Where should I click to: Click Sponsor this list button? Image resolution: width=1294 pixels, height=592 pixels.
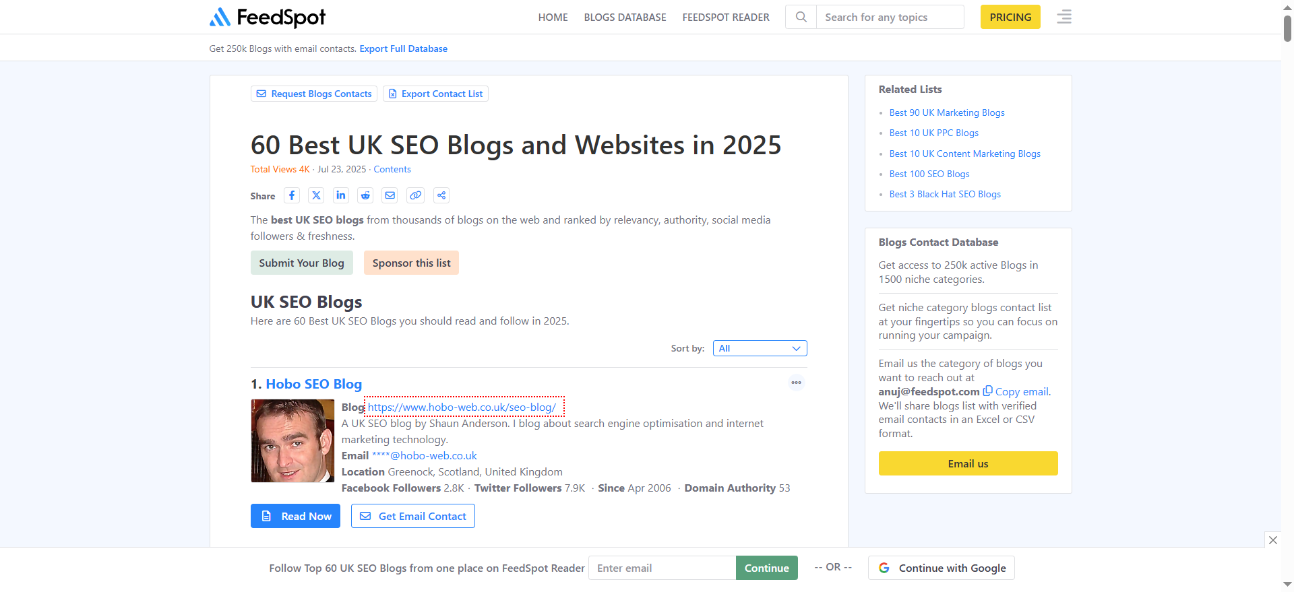411,263
